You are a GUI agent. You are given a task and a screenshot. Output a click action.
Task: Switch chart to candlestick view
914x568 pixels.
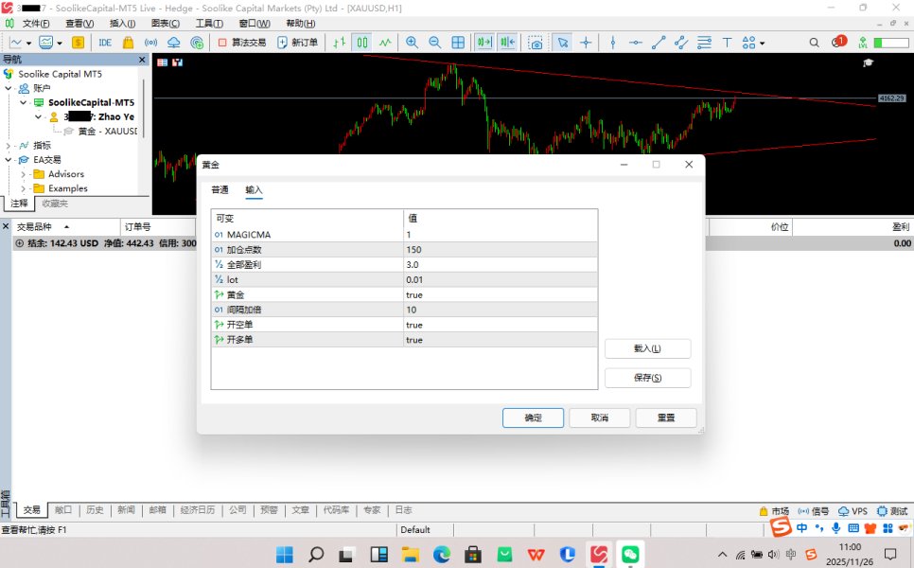362,43
